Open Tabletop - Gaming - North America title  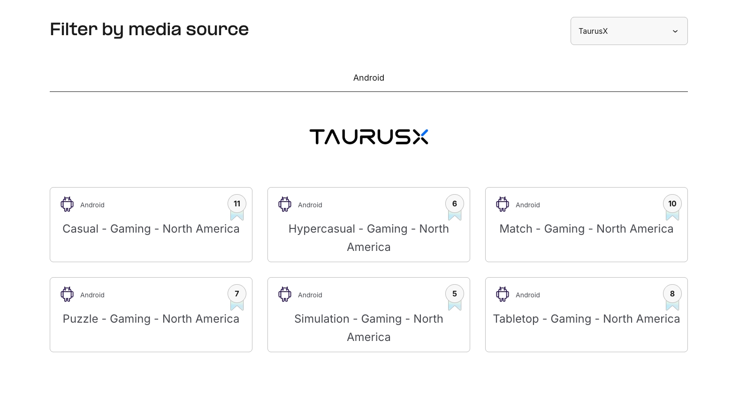coord(586,319)
